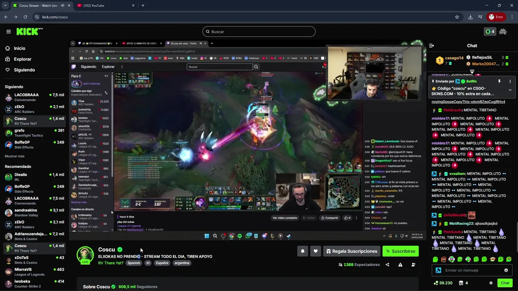Click the Suscribirse button
The width and height of the screenshot is (518, 291).
(x=401, y=251)
